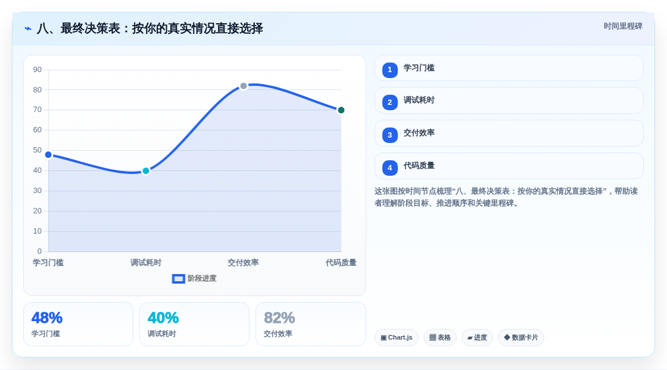Viewport: 667px width, 370px height.
Task: Toggle the 阶段进度 legend box
Action: coord(178,279)
